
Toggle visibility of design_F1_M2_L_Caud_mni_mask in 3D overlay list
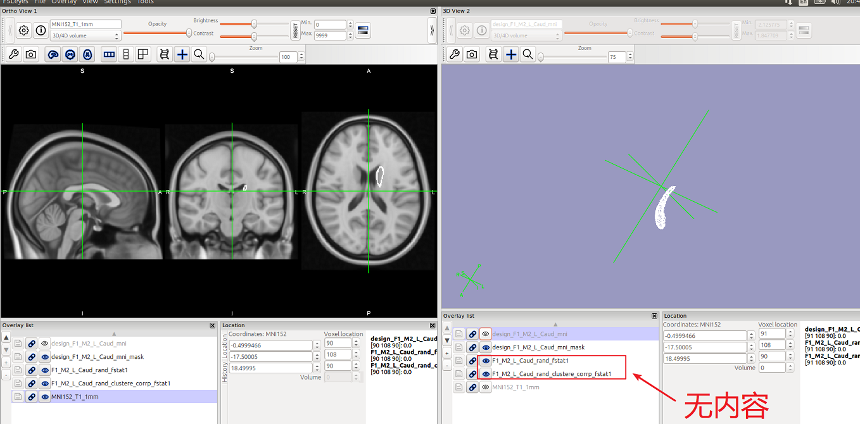(486, 347)
